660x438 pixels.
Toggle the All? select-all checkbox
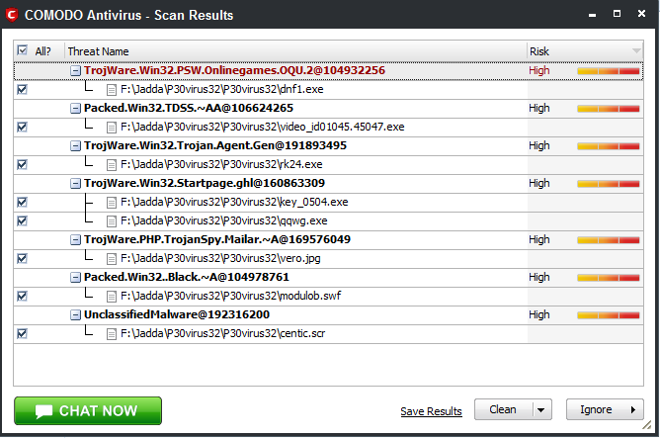pos(22,50)
